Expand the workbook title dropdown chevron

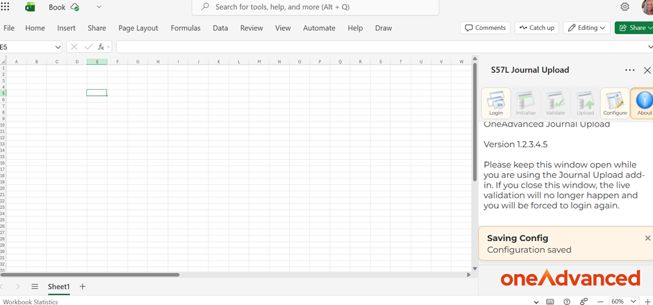point(99,7)
